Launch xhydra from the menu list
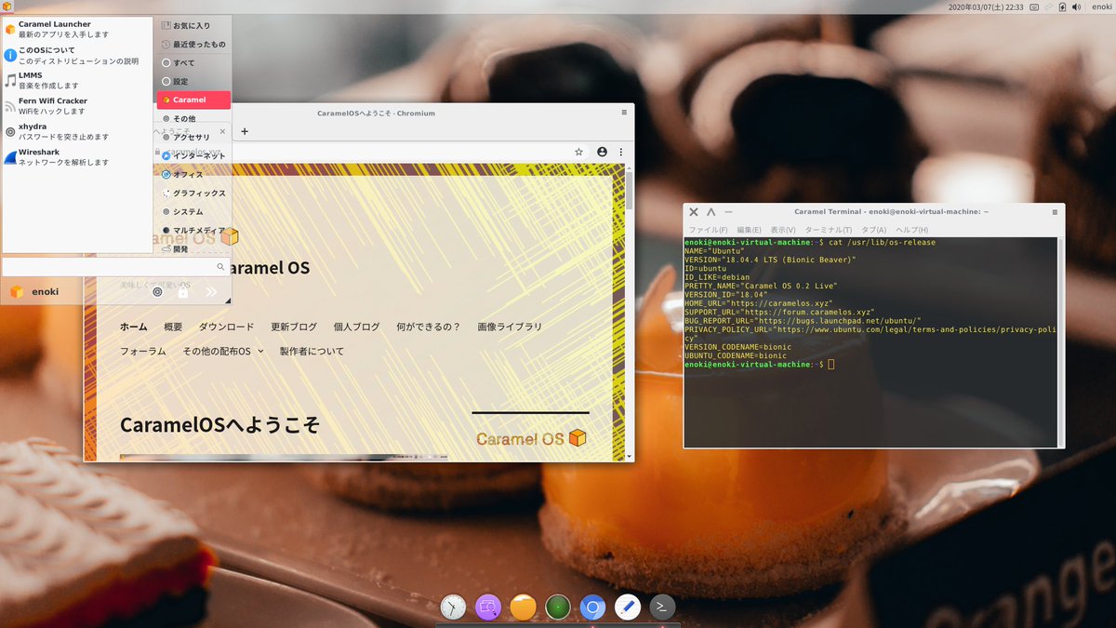The height and width of the screenshot is (628, 1116). coord(77,131)
